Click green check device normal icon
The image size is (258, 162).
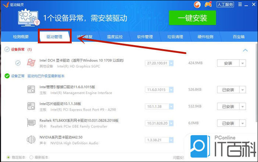coord(7,76)
